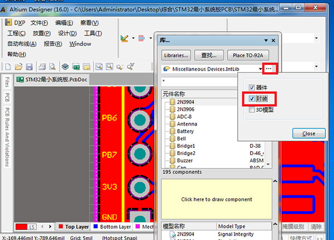Toggle the 封装 footprints checkbox
This screenshot has width=334, height=240.
pos(252,98)
